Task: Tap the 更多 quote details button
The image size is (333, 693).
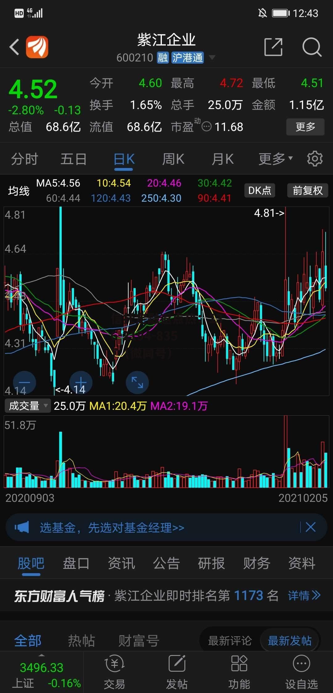Action: (x=305, y=127)
